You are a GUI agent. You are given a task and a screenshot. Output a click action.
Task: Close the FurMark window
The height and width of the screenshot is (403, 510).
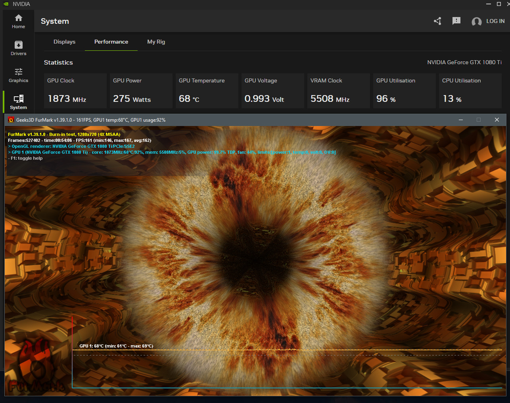[497, 120]
